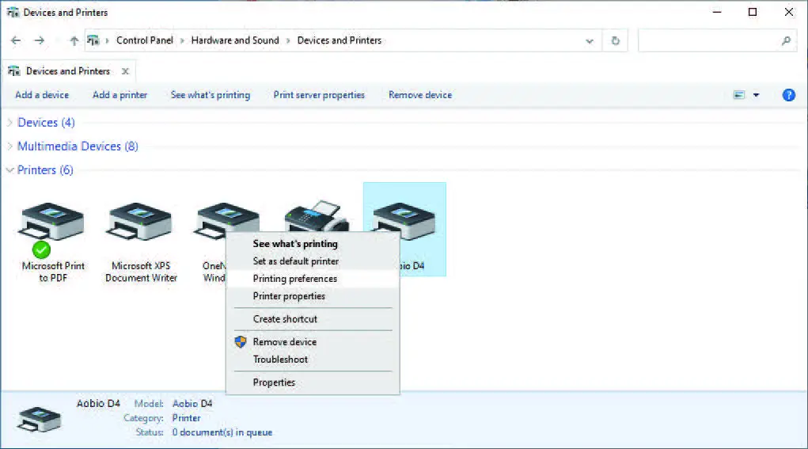Switch to the Devices and Printers tab

(68, 71)
